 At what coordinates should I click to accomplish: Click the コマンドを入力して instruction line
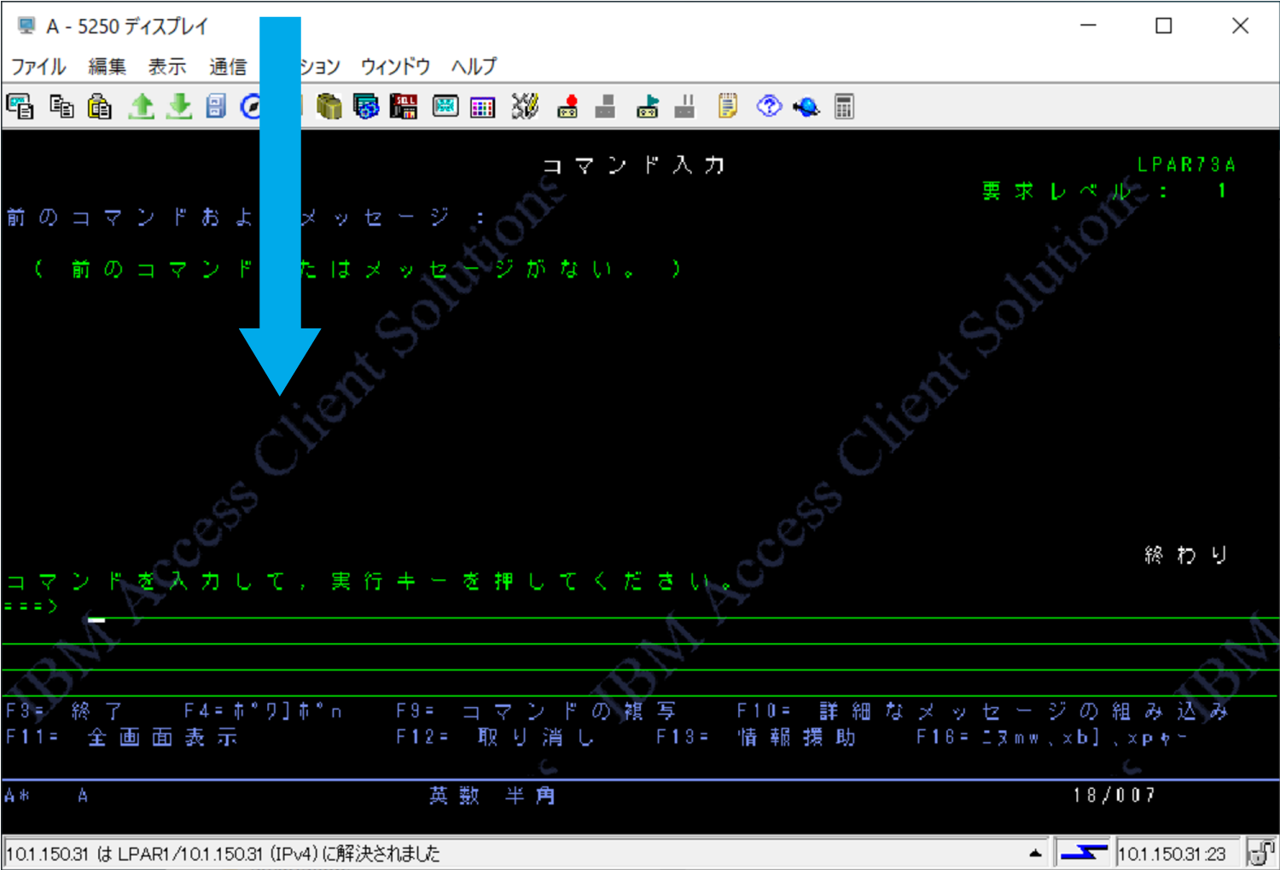(370, 582)
